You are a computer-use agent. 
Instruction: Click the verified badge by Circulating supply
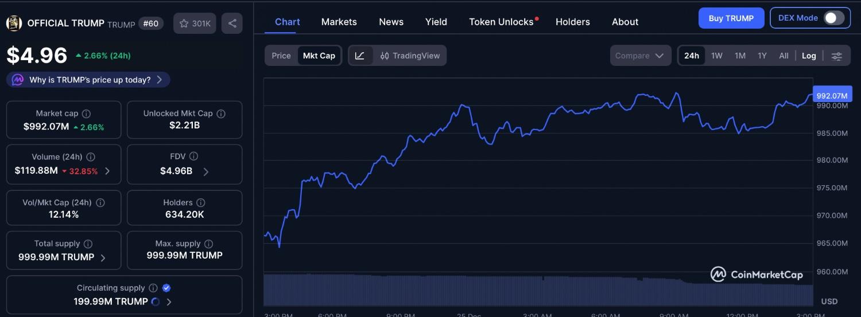point(166,288)
